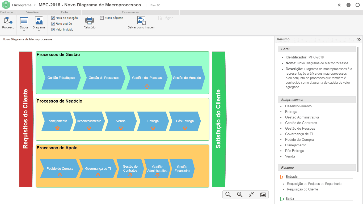Open subprocess icon under Desenvolvimento
363x204 pixels.
click(89, 128)
